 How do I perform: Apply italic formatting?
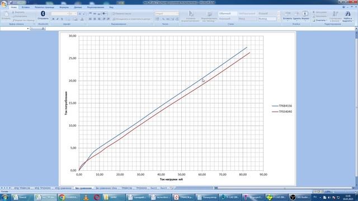[x=57, y=19]
